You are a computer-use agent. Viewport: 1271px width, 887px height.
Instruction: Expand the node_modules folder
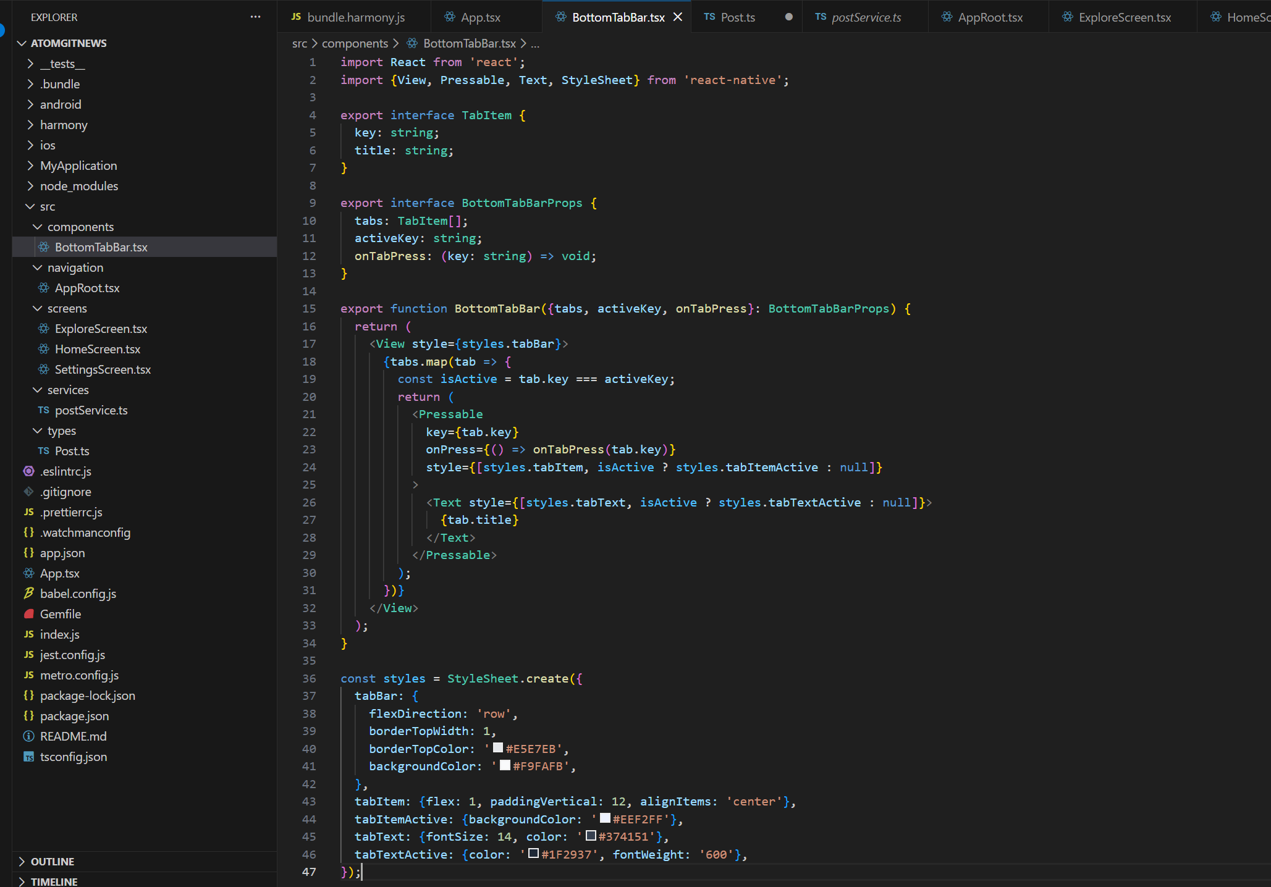30,186
